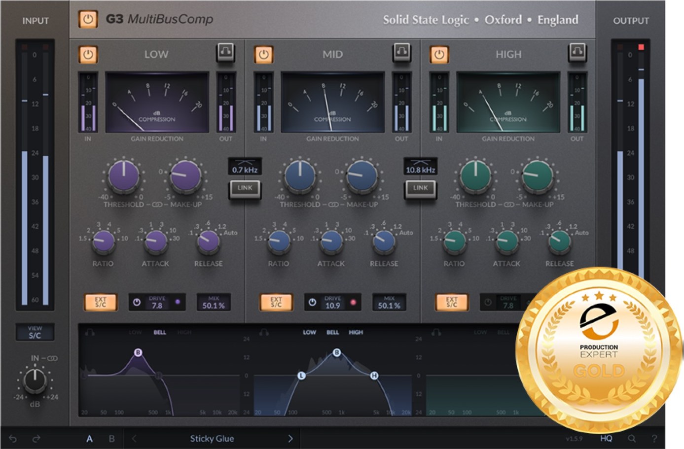Bypass the HIGH band with its power button
684x449 pixels.
(439, 54)
